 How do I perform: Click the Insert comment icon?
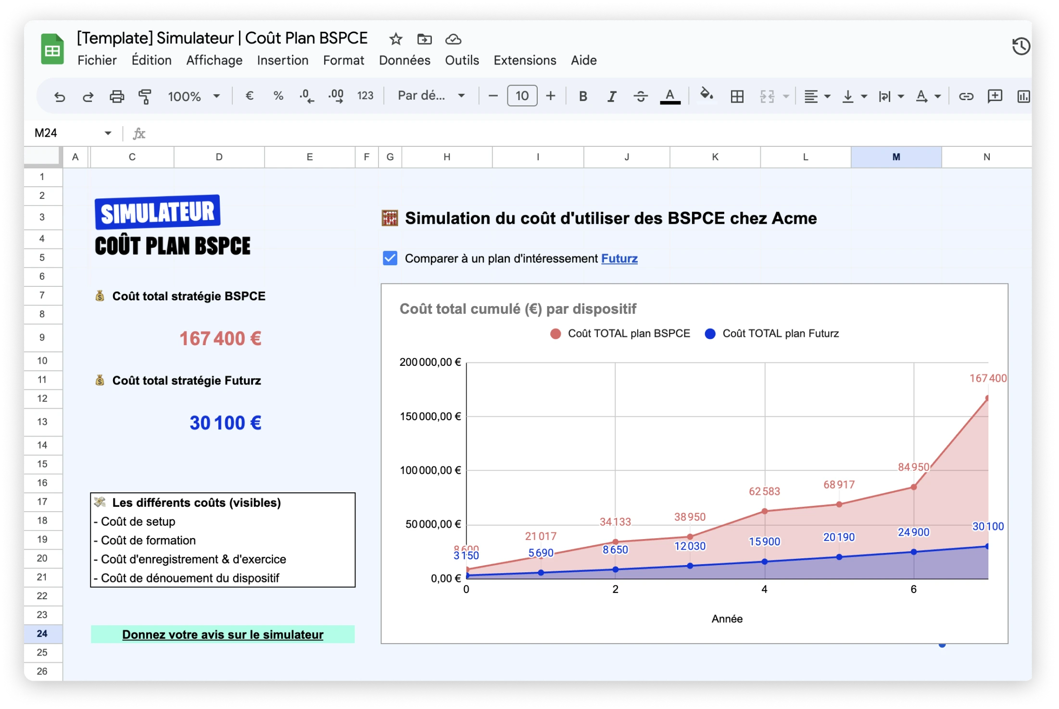(995, 96)
